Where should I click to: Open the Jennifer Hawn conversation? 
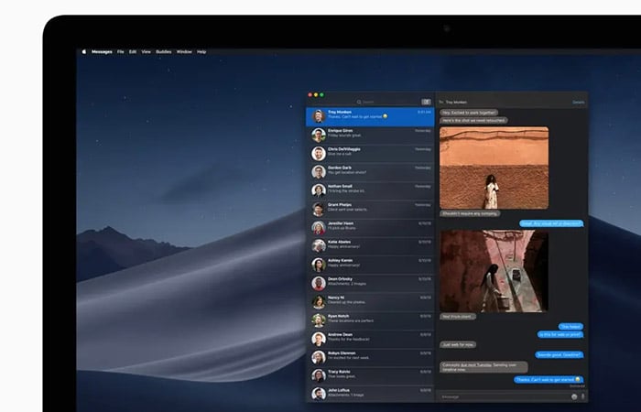pos(370,228)
